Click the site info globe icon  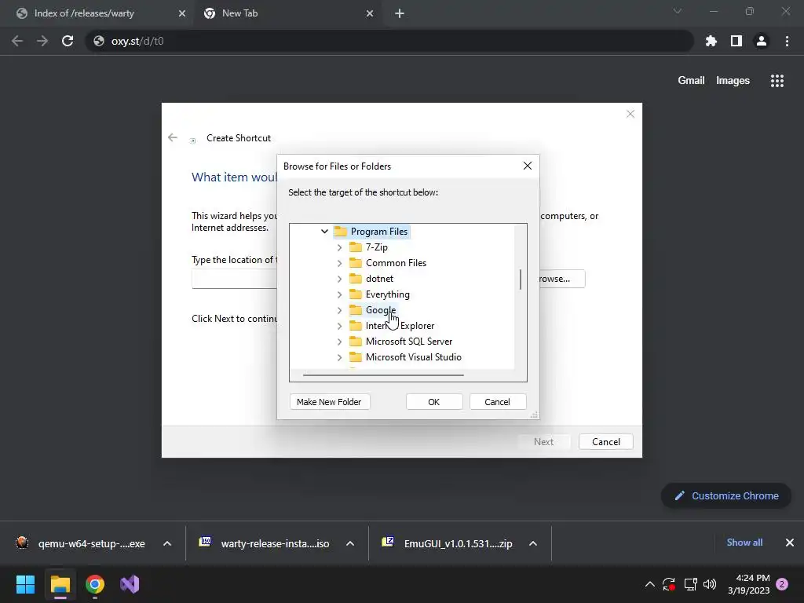point(99,41)
